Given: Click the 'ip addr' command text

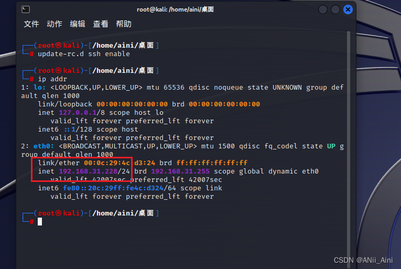Looking at the screenshot, I should (x=52, y=79).
